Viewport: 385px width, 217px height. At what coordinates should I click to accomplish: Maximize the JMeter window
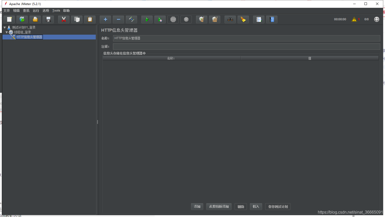[x=366, y=4]
